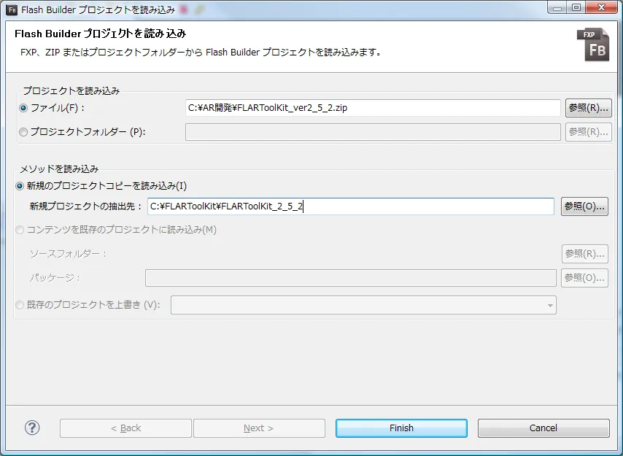
Task: Minimize the dialog window
Action: pyautogui.click(x=557, y=7)
